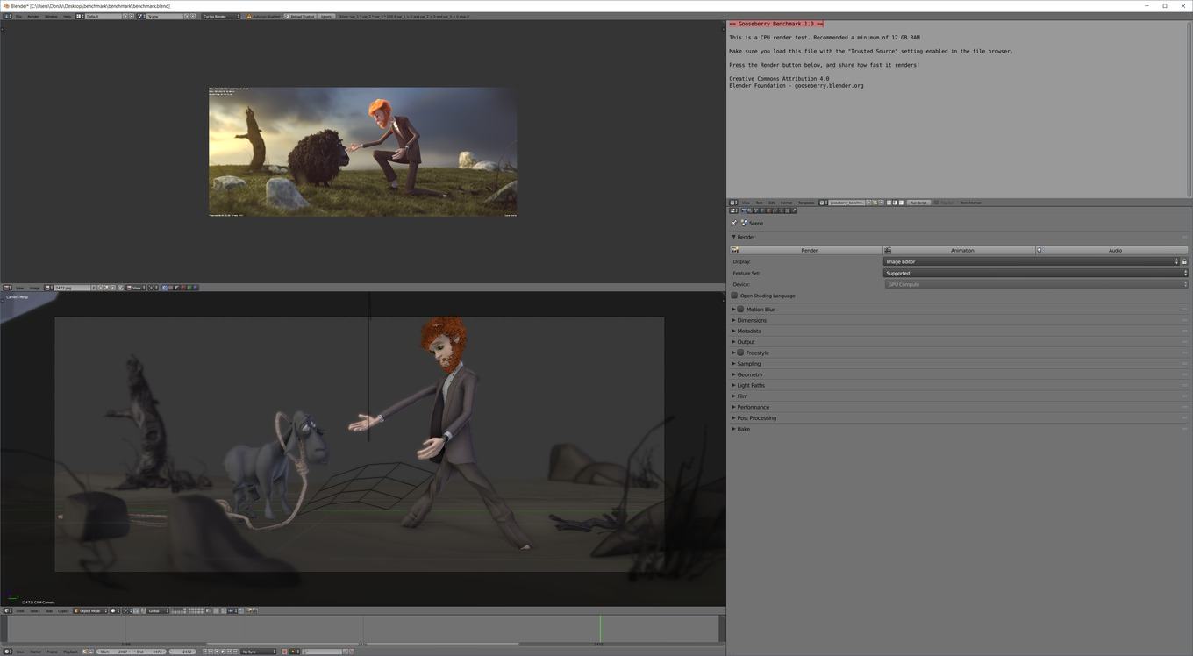Open the Render menu in top bar
The height and width of the screenshot is (656, 1193).
coord(33,16)
